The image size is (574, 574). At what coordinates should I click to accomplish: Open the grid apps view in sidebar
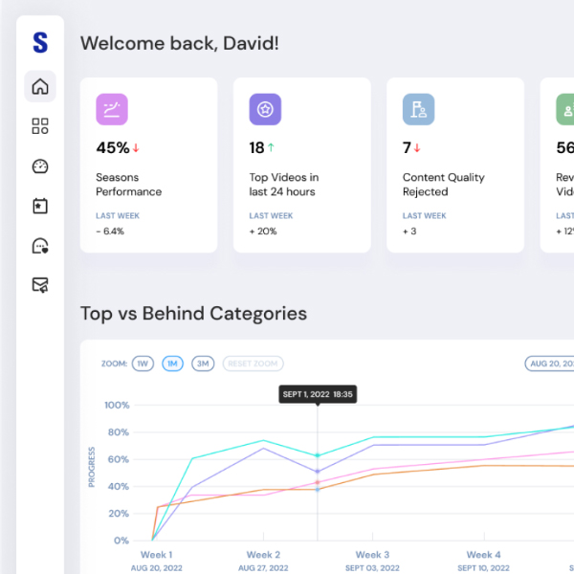click(x=40, y=126)
